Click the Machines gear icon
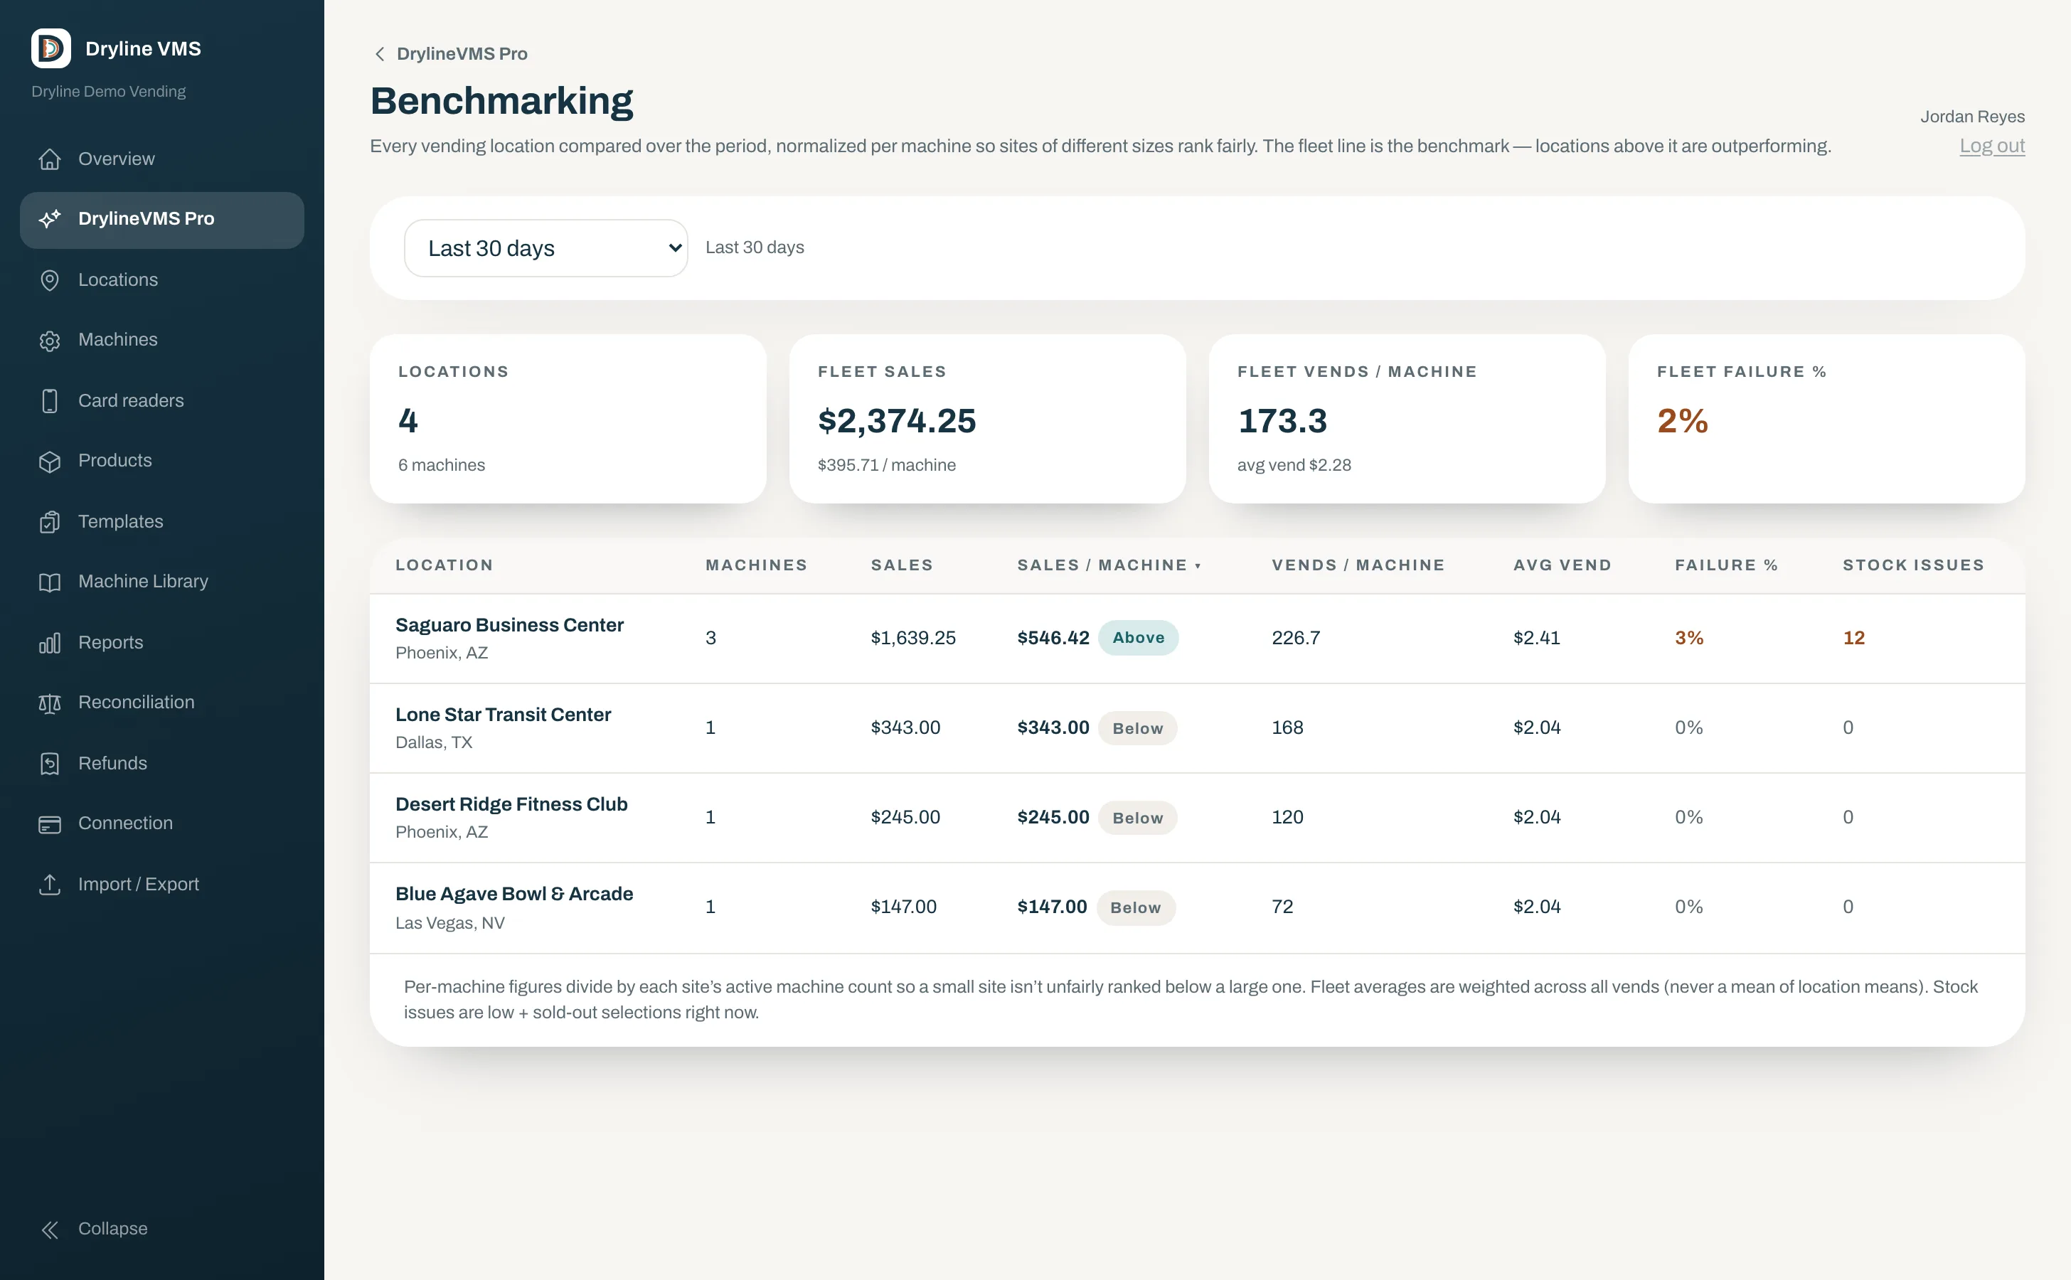Image resolution: width=2071 pixels, height=1280 pixels. 50,341
